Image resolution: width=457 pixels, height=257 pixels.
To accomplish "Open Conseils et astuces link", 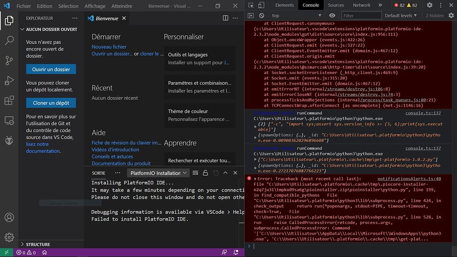I will pyautogui.click(x=112, y=157).
